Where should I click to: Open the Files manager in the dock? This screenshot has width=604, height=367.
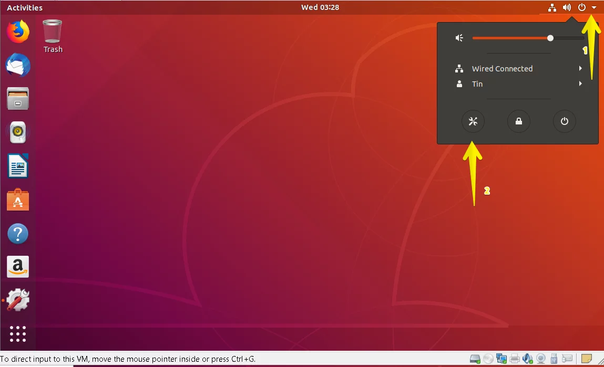(18, 99)
